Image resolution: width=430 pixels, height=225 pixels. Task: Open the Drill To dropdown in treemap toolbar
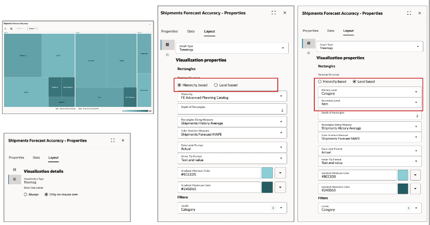pos(20,29)
